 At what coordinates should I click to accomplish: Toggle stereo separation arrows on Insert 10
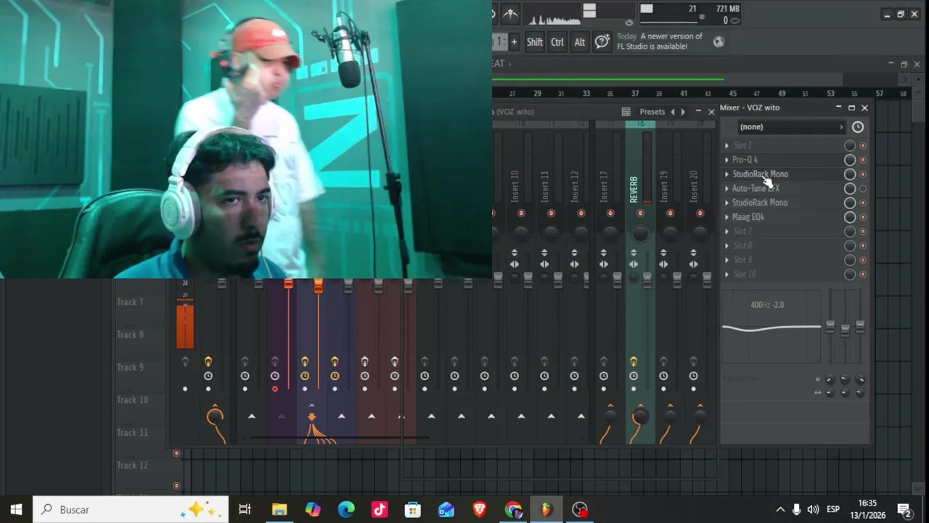pyautogui.click(x=515, y=264)
